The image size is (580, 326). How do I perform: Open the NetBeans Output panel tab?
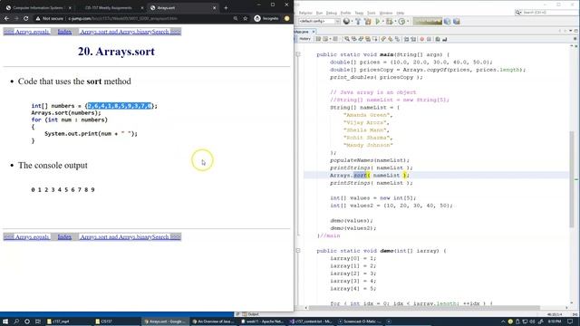(x=250, y=314)
